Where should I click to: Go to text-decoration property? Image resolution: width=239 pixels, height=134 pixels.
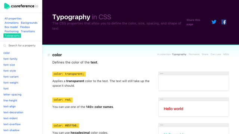point(13,112)
